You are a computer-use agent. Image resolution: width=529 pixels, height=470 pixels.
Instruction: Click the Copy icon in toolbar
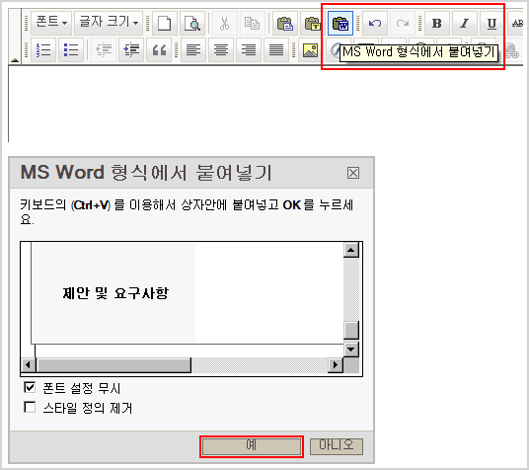click(252, 24)
